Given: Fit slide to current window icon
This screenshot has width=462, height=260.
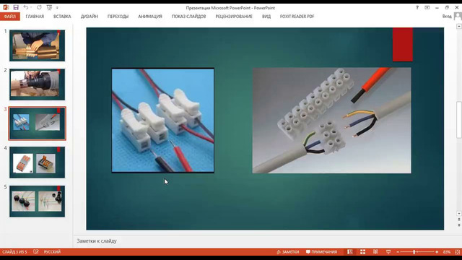Looking at the screenshot, I should pos(457,252).
